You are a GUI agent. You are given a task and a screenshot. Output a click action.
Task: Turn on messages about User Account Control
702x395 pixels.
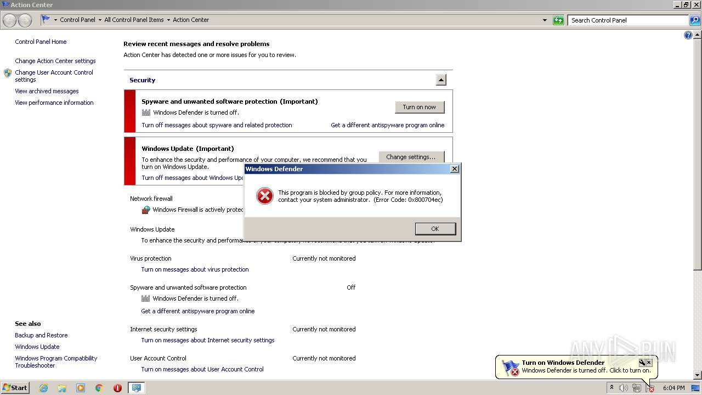click(202, 369)
